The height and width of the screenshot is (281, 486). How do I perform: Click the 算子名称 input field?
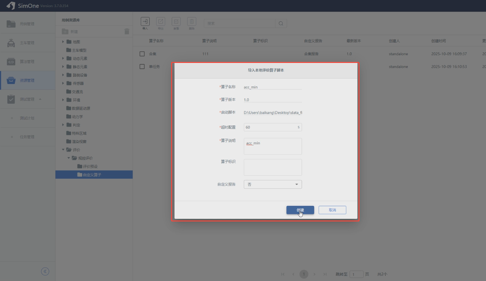(x=273, y=87)
